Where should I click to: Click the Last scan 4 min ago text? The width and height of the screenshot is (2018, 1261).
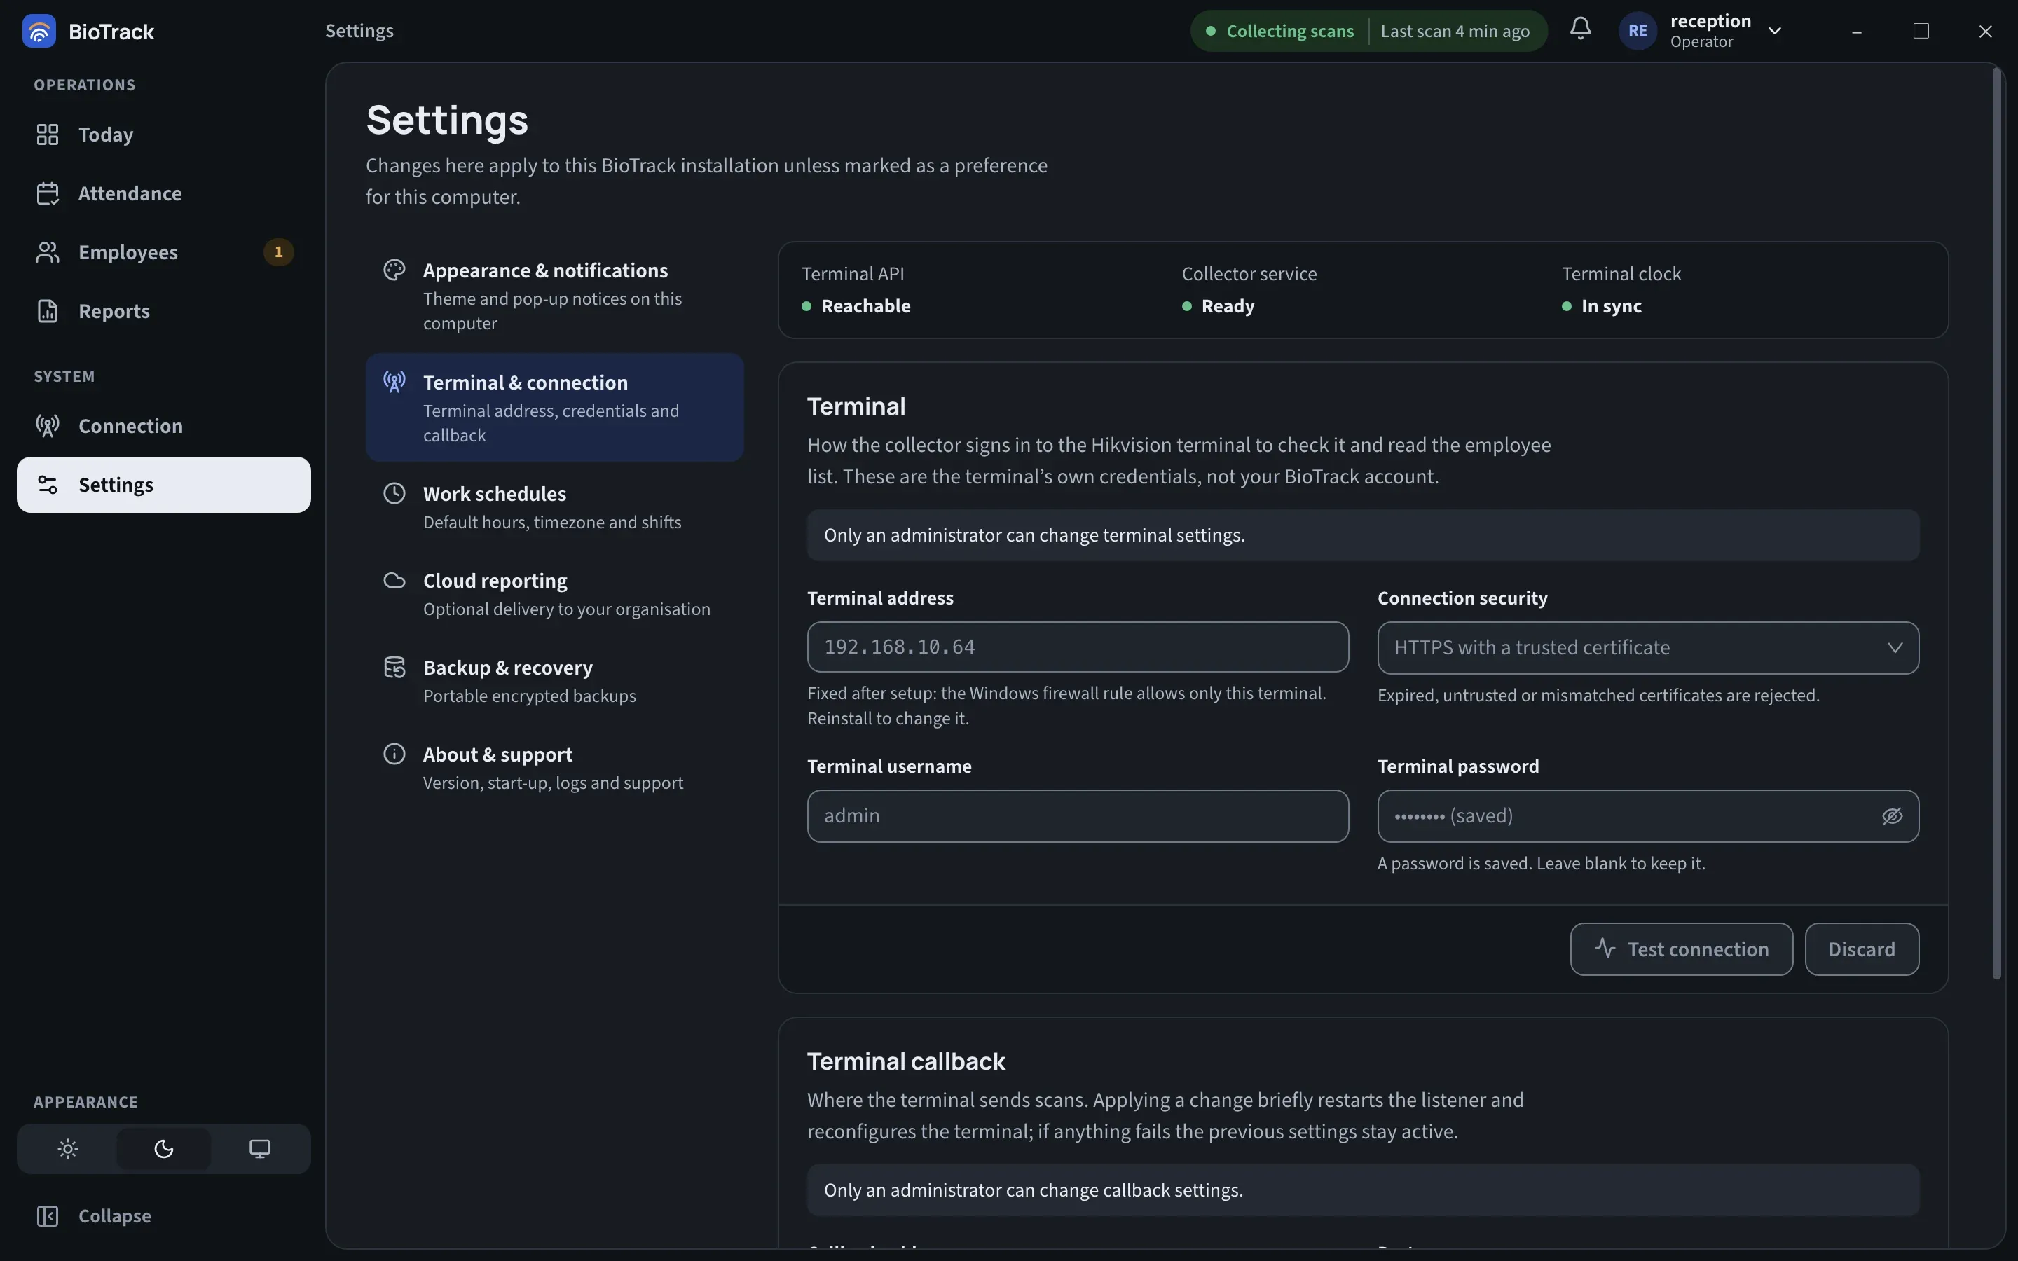pos(1455,31)
